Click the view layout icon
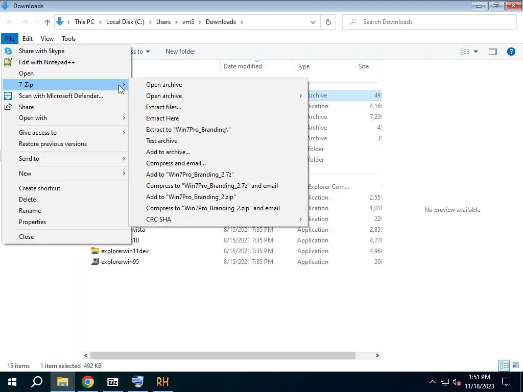This screenshot has width=523, height=392. coord(465,52)
